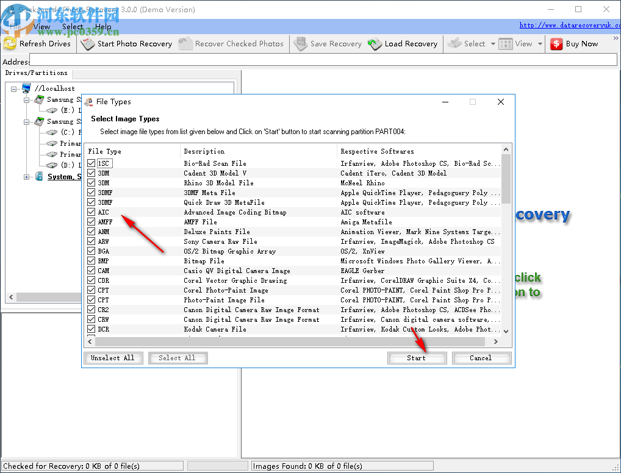
Task: Click the Refresh Drives toolbar icon
Action: [10, 44]
